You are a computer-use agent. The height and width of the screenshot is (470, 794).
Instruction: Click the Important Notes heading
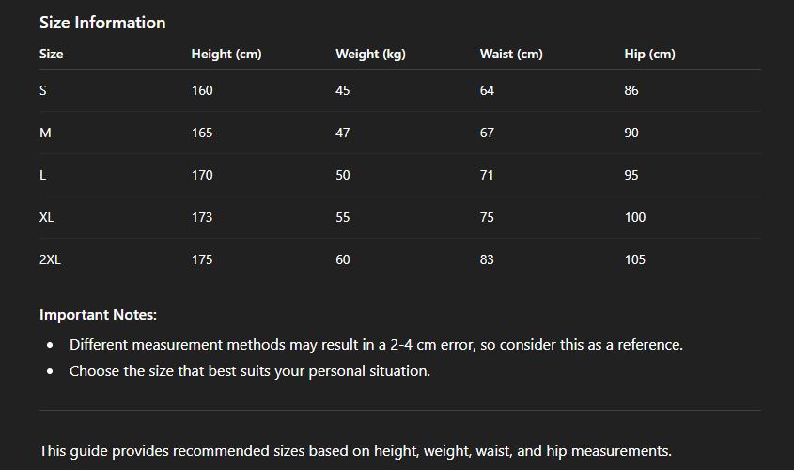(x=98, y=315)
